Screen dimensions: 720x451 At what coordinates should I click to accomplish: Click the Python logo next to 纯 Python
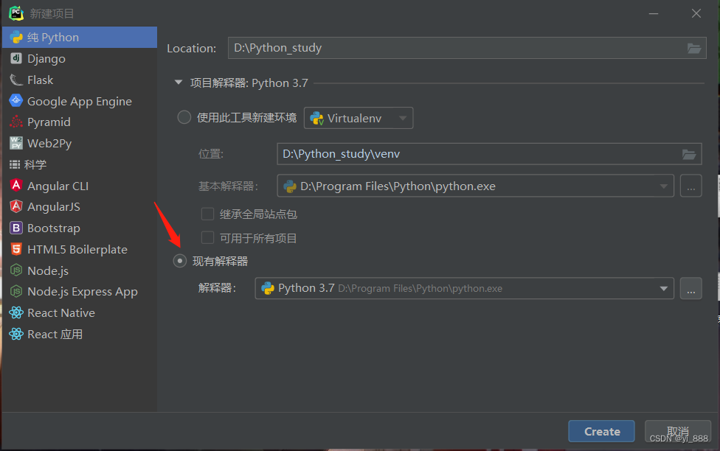click(16, 37)
